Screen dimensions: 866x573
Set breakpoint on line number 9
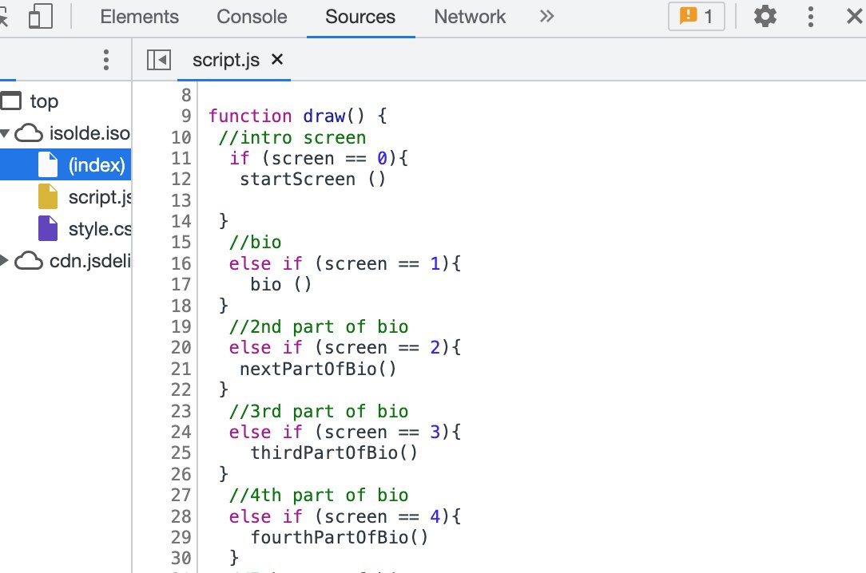(186, 116)
